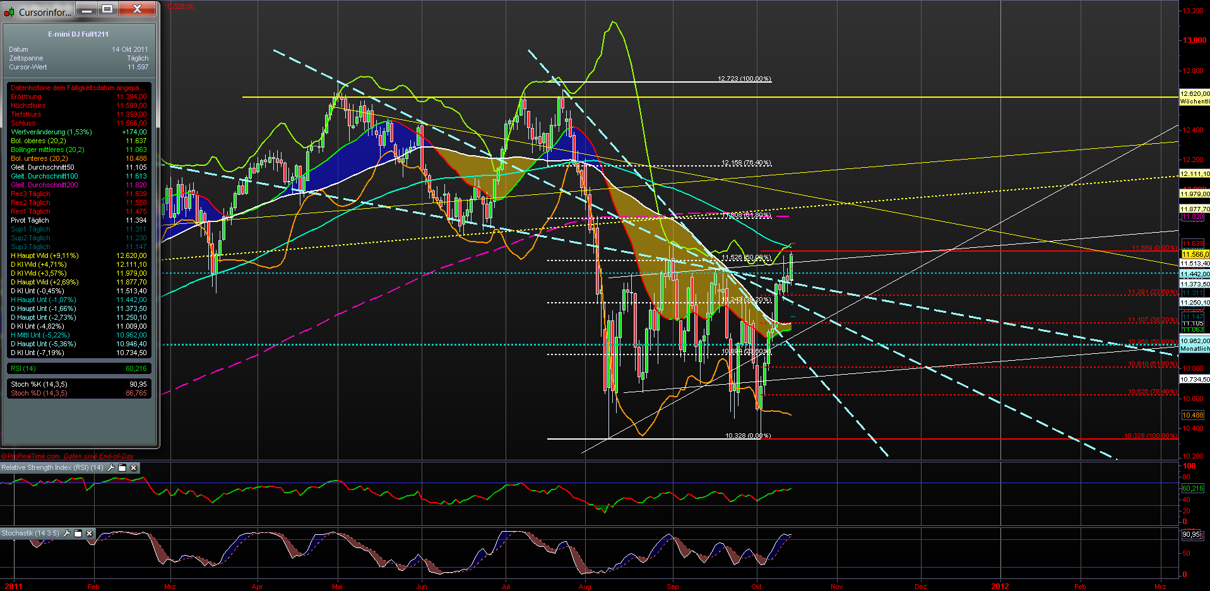The height and width of the screenshot is (591, 1210).
Task: Duplicate the RSI panel using the window icon
Action: click(x=122, y=467)
